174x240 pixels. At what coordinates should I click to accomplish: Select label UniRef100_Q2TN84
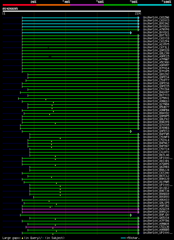click(156, 104)
